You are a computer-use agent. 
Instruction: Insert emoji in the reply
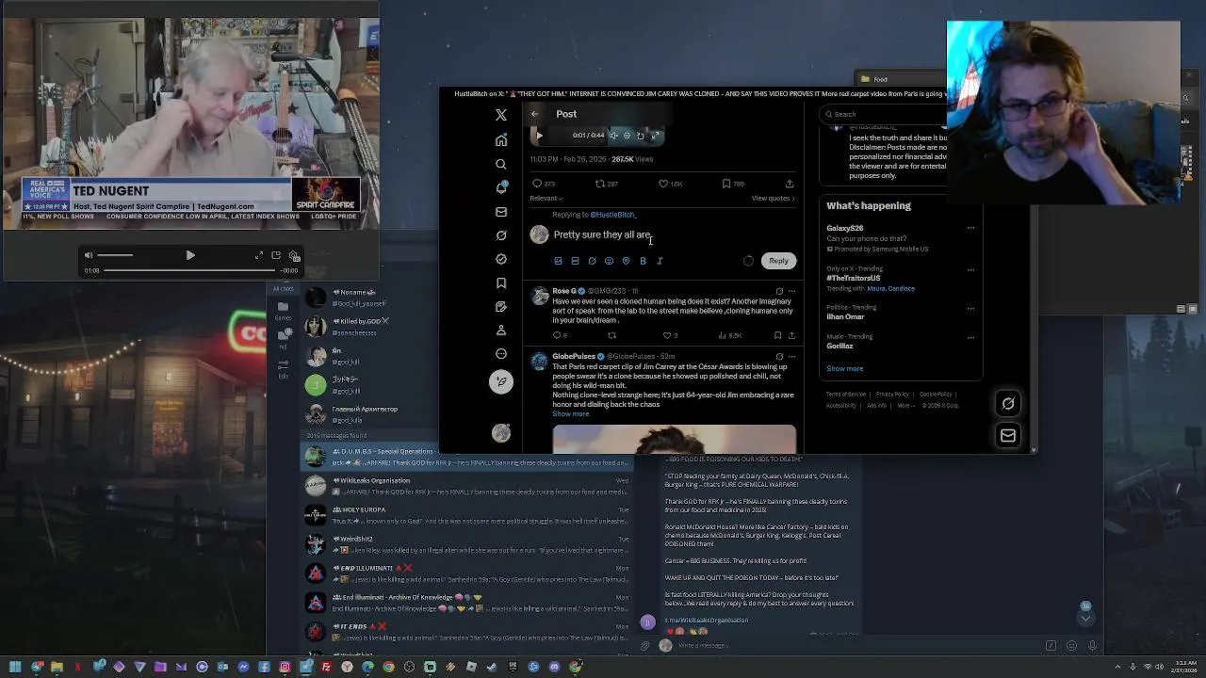[609, 261]
